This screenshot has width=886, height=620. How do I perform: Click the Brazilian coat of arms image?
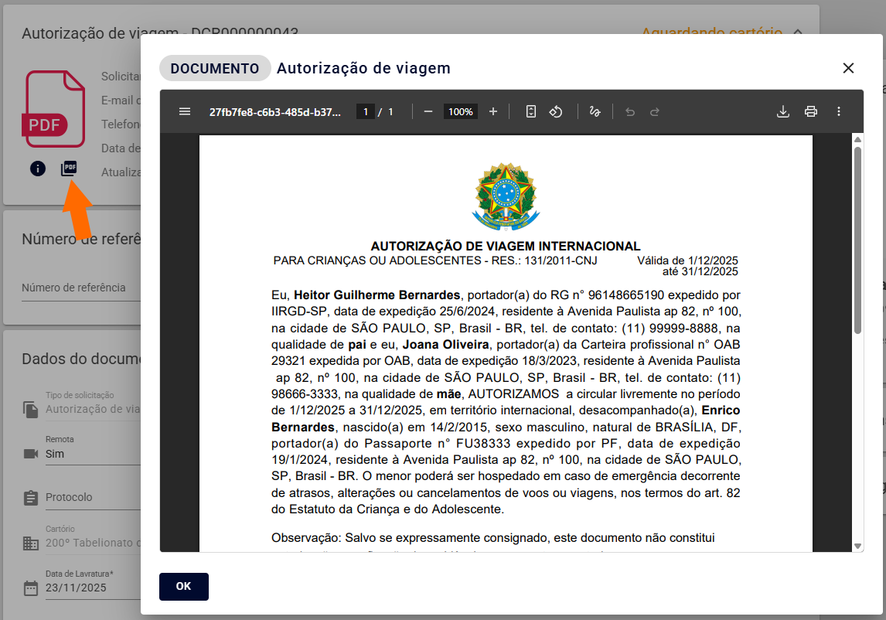506,196
